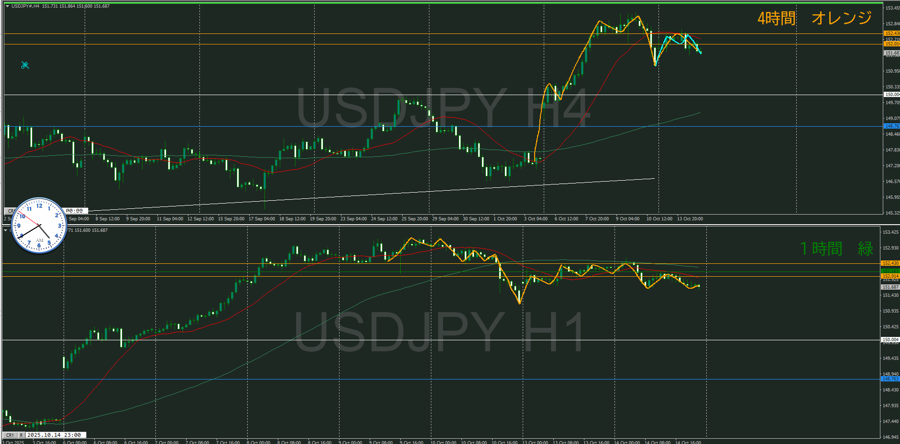This screenshot has height=444, width=900.
Task: Click the white 150.004 price label on H1 chart
Action: tap(890, 340)
